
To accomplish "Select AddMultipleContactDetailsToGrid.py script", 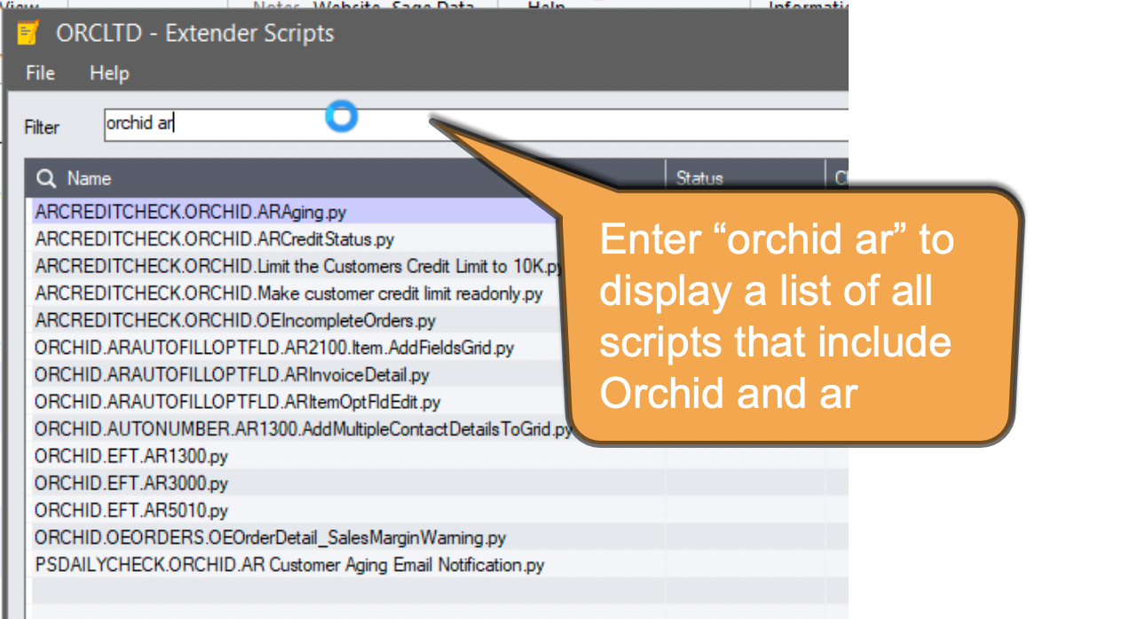I will 304,429.
